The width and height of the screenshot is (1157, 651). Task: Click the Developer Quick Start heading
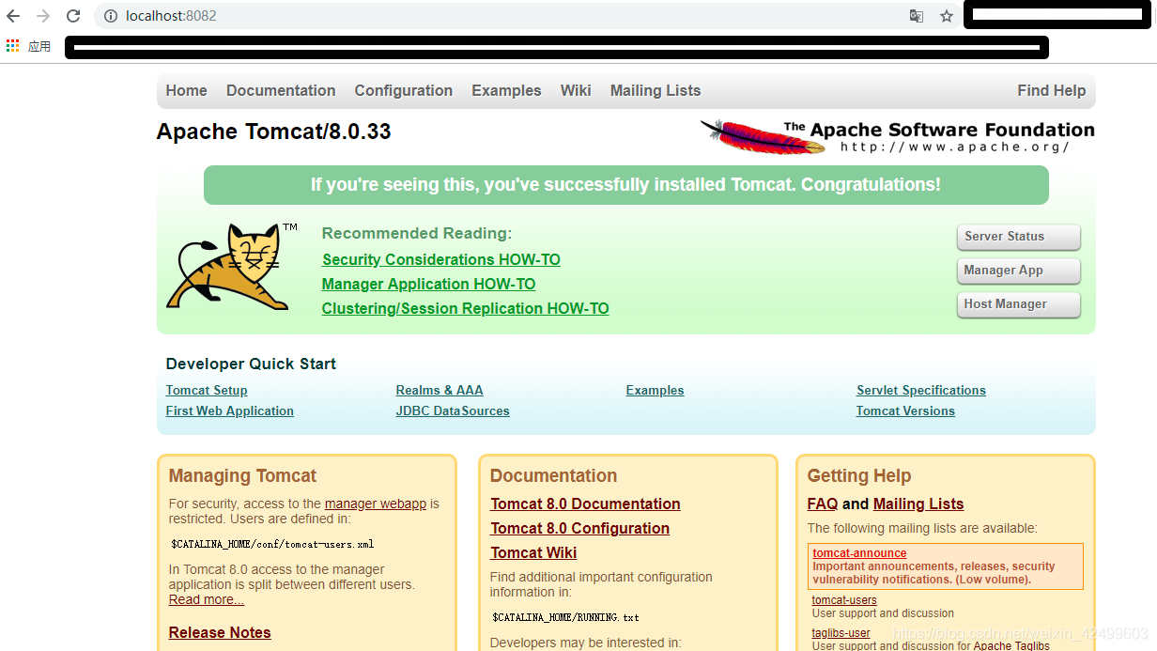(x=251, y=364)
